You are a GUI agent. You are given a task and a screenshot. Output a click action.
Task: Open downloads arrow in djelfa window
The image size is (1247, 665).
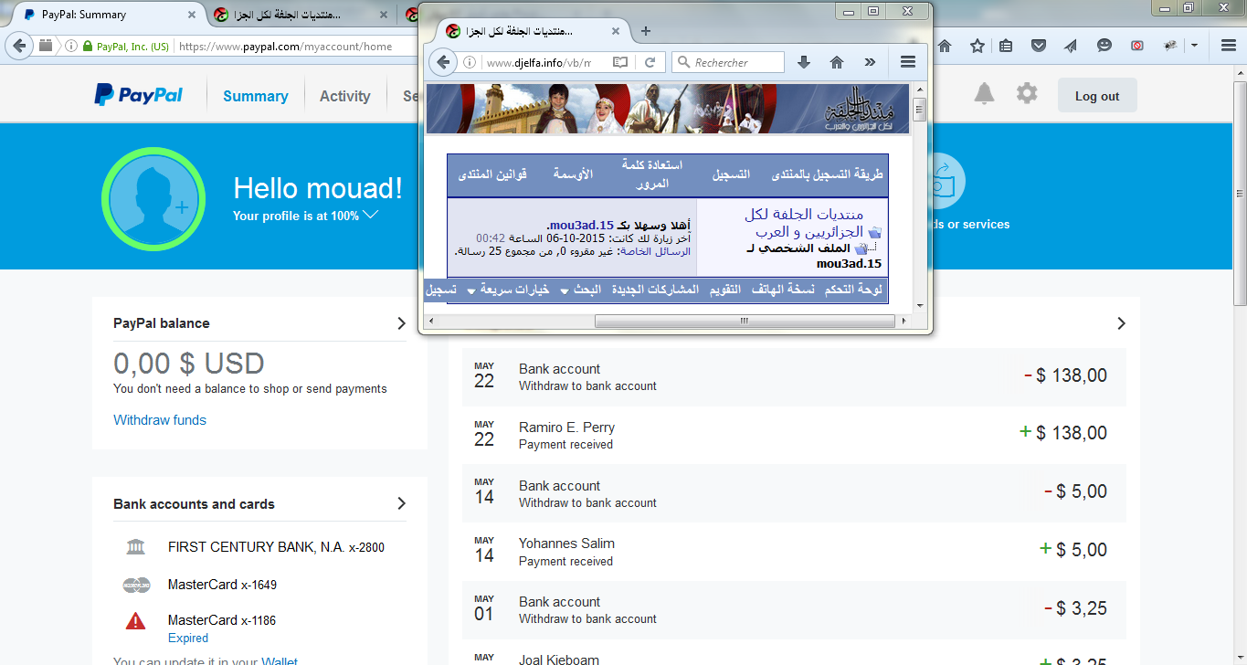(x=804, y=62)
